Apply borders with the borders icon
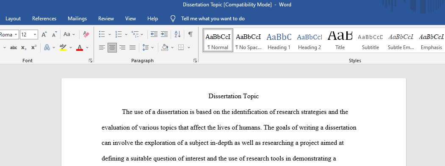Screen dimensions: 445x166 click(x=181, y=48)
